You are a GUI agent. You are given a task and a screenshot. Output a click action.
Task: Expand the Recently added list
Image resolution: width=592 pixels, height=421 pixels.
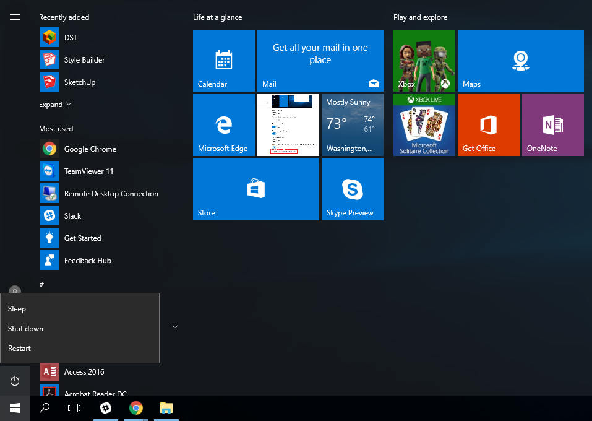[x=55, y=104]
